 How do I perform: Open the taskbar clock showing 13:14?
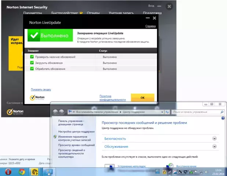(218, 172)
